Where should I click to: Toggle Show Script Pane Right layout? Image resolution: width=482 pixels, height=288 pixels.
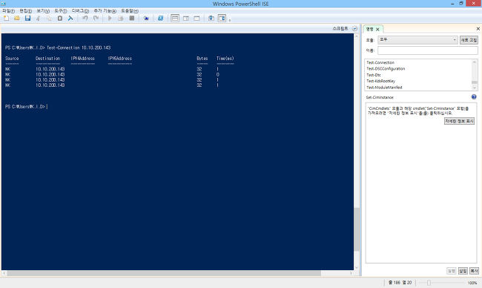pos(186,18)
